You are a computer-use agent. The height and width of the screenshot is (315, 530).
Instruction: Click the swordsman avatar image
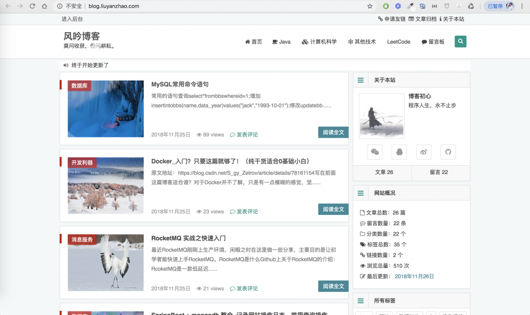coord(381,116)
